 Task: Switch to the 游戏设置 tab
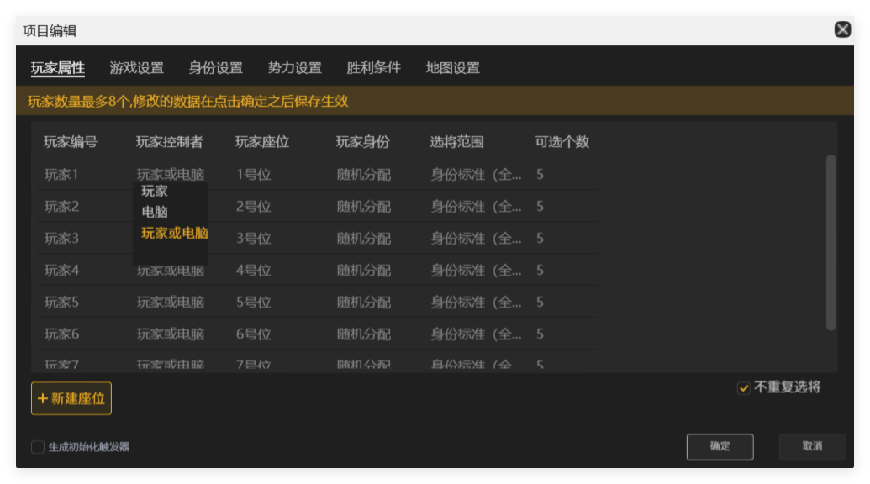click(138, 67)
